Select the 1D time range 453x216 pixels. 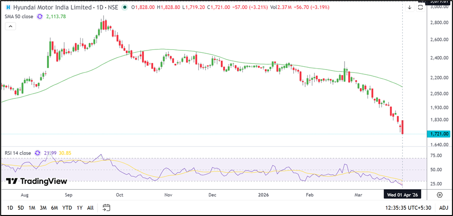(x=9, y=208)
